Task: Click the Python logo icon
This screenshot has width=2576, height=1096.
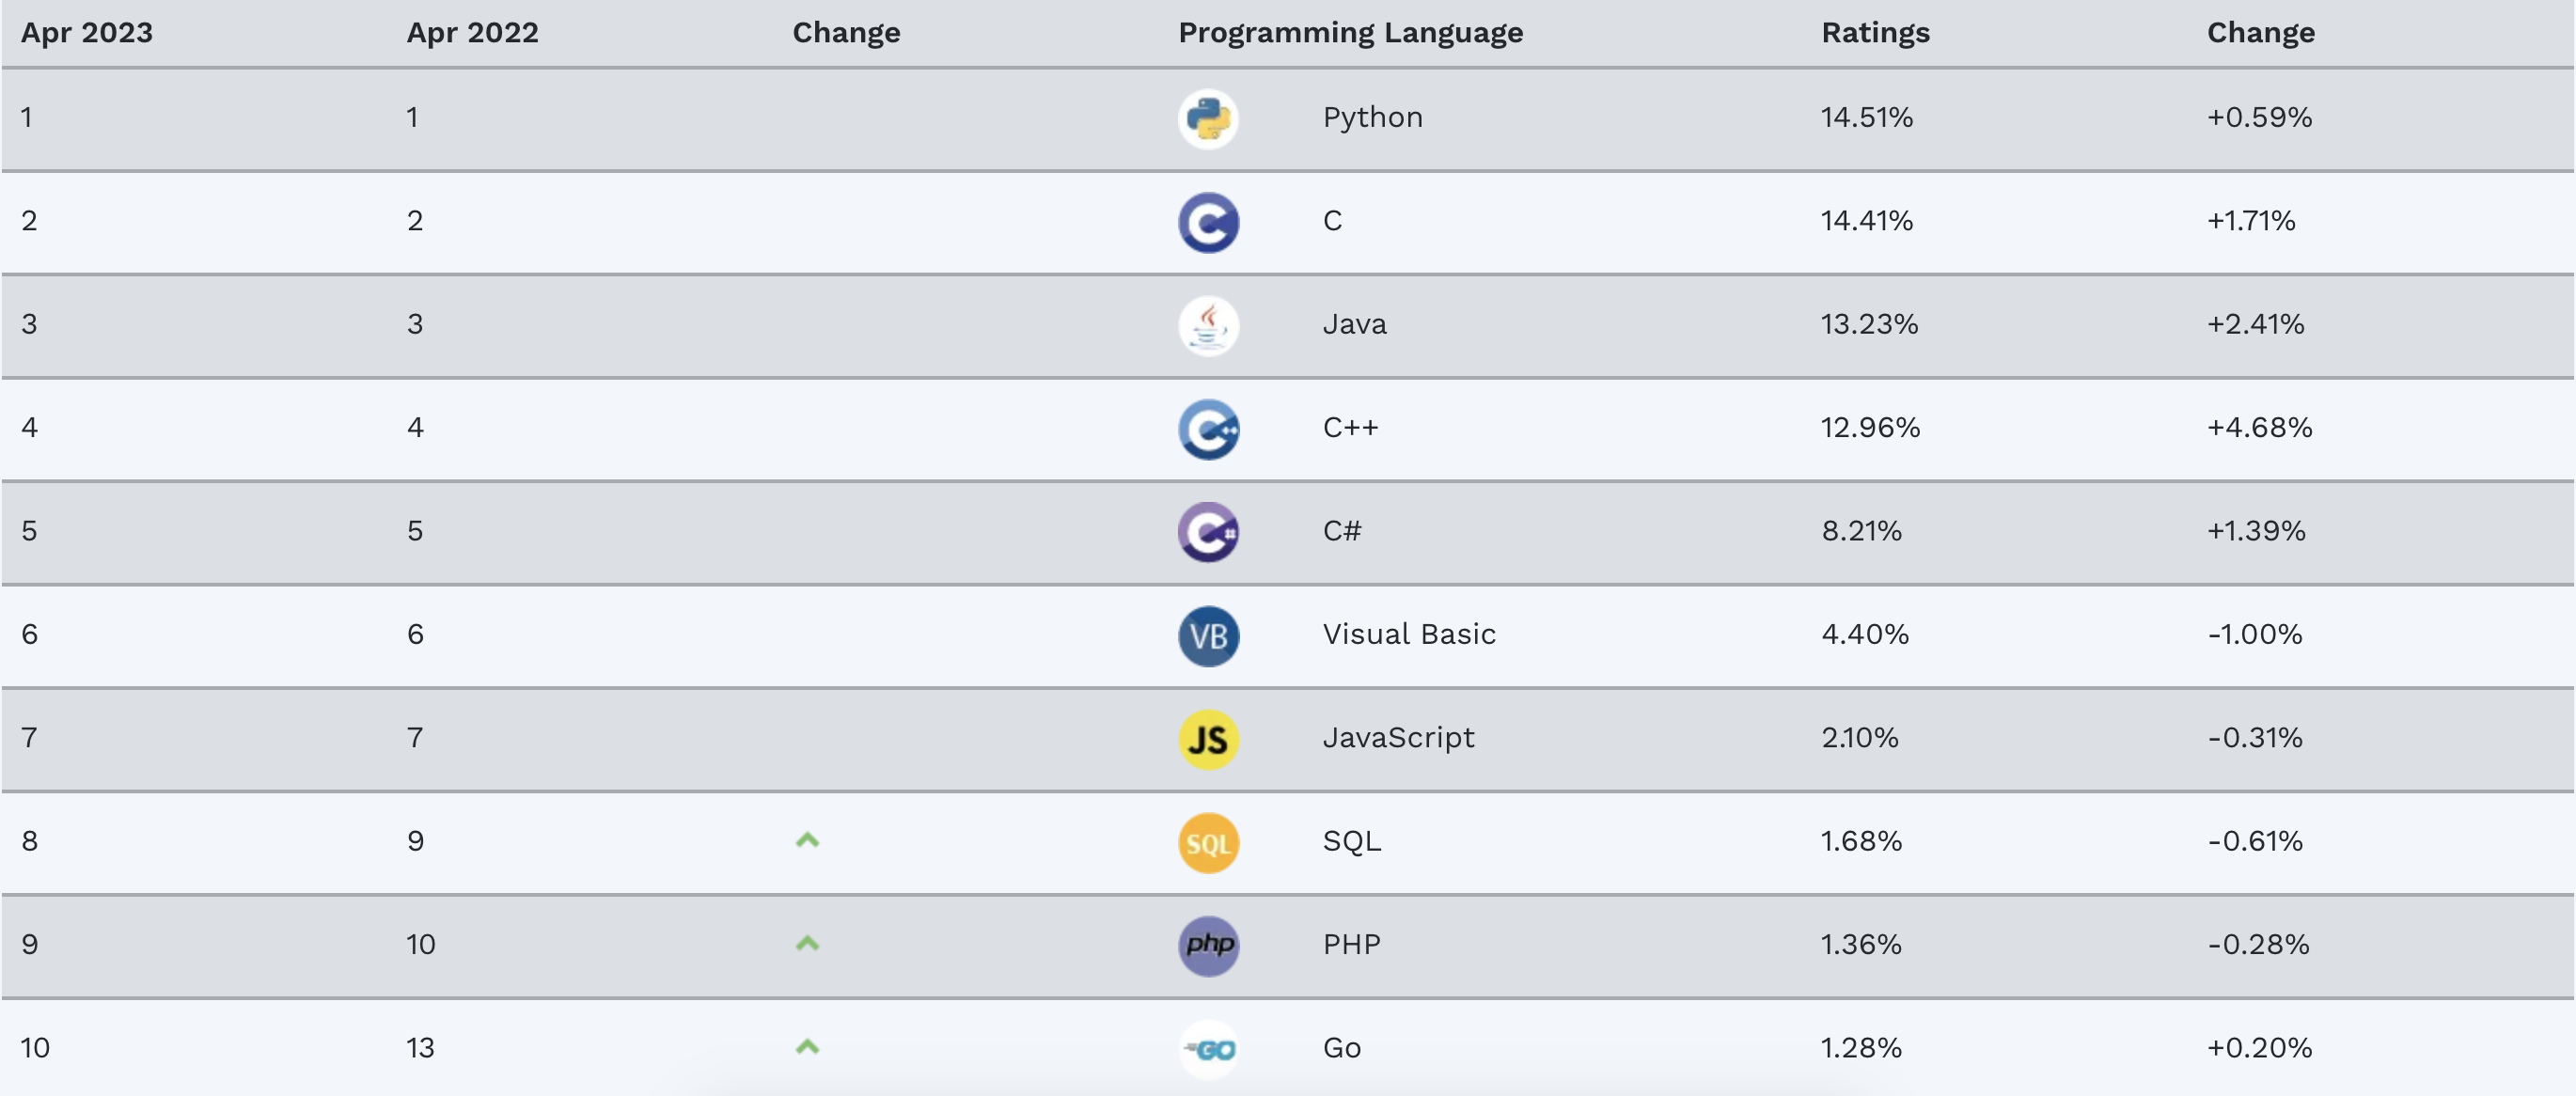Action: pyautogui.click(x=1208, y=119)
